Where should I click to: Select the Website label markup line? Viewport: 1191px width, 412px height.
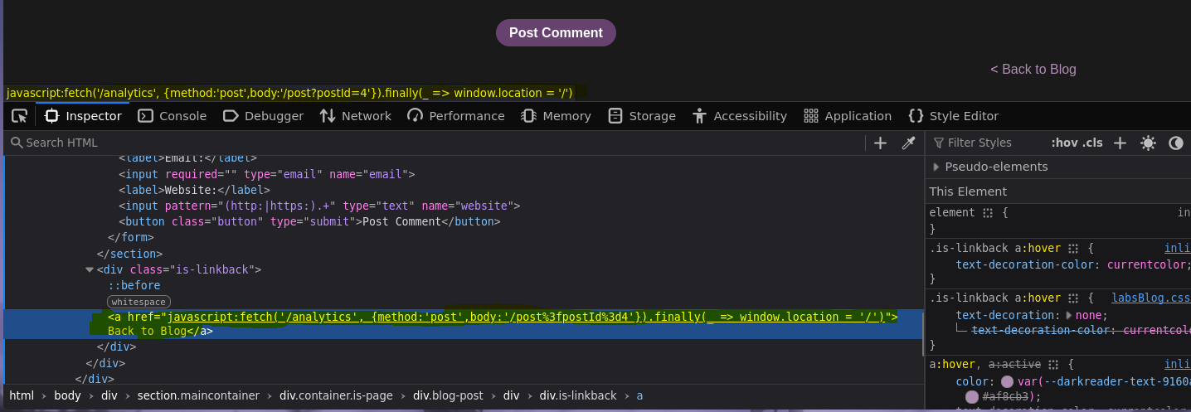(194, 190)
